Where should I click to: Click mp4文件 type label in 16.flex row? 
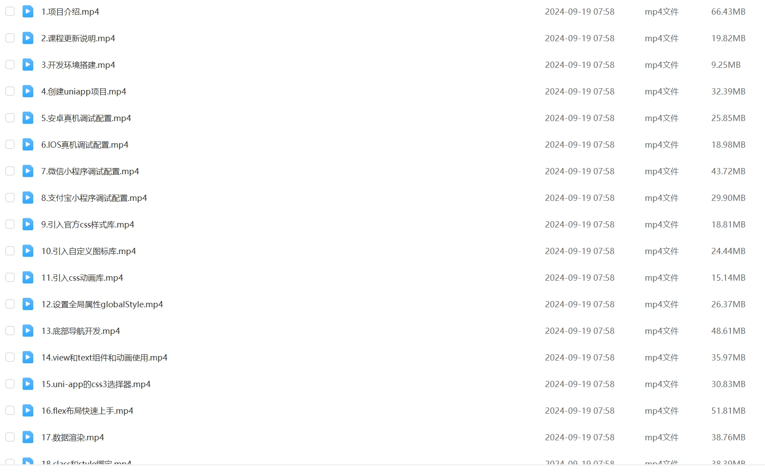pyautogui.click(x=662, y=411)
